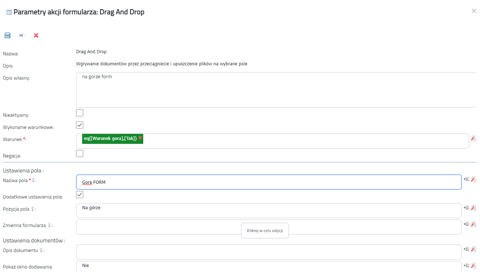Click the Opis własny text area

pyautogui.click(x=276, y=90)
